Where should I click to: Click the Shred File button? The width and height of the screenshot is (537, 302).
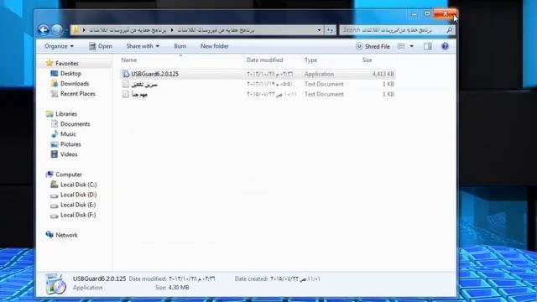tap(373, 46)
